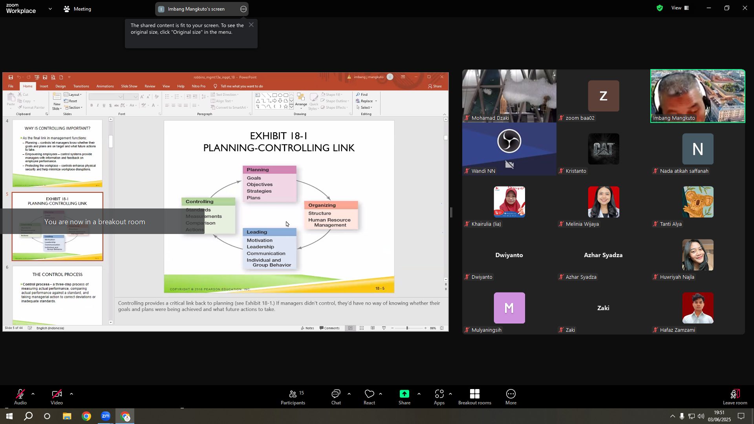The width and height of the screenshot is (754, 424).
Task: Click Reset in PowerPoint Slides group
Action: pyautogui.click(x=71, y=101)
